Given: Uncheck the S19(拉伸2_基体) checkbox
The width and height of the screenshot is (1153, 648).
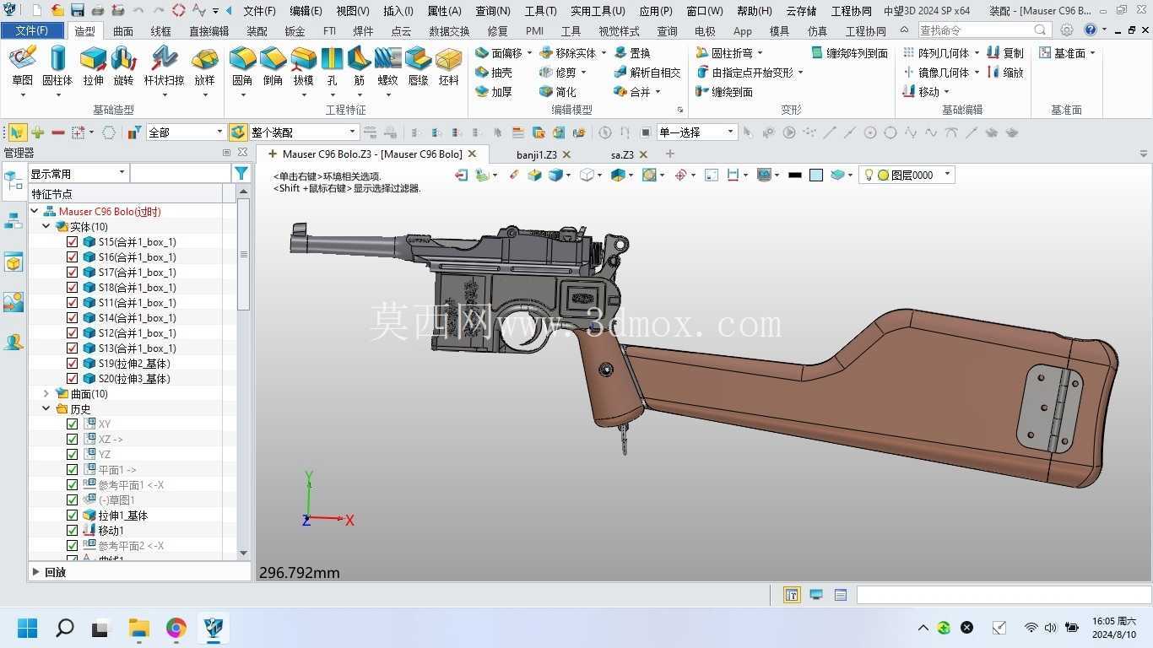Looking at the screenshot, I should coord(72,364).
